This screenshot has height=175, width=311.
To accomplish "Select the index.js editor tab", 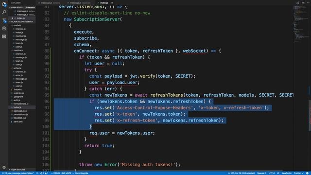I will [x=104, y=3].
